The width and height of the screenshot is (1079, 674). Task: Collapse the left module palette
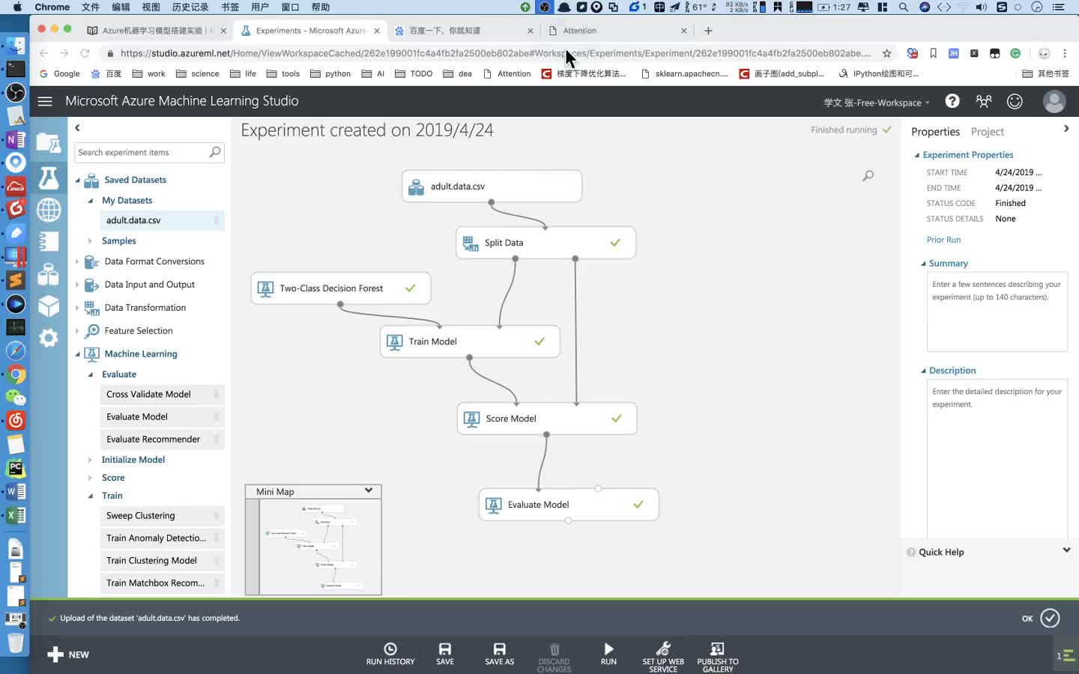point(77,128)
